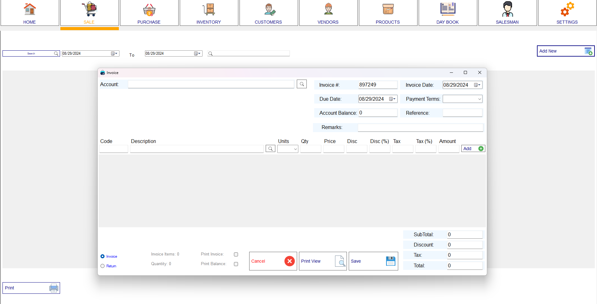Viewport: 597px width, 304px height.
Task: Save the invoice using the disk icon
Action: [390, 261]
